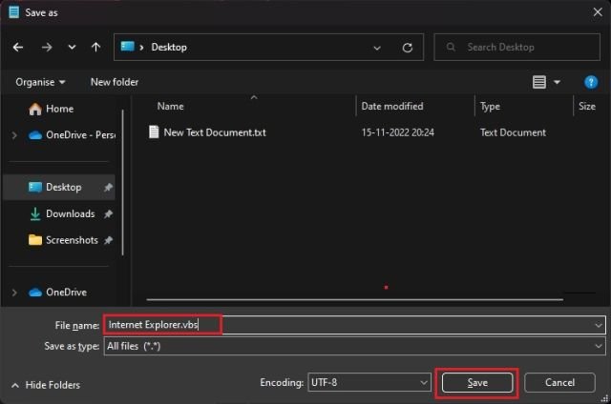Image resolution: width=611 pixels, height=404 pixels.
Task: Click the navigation pane vertical scrollbar
Action: [x=123, y=183]
